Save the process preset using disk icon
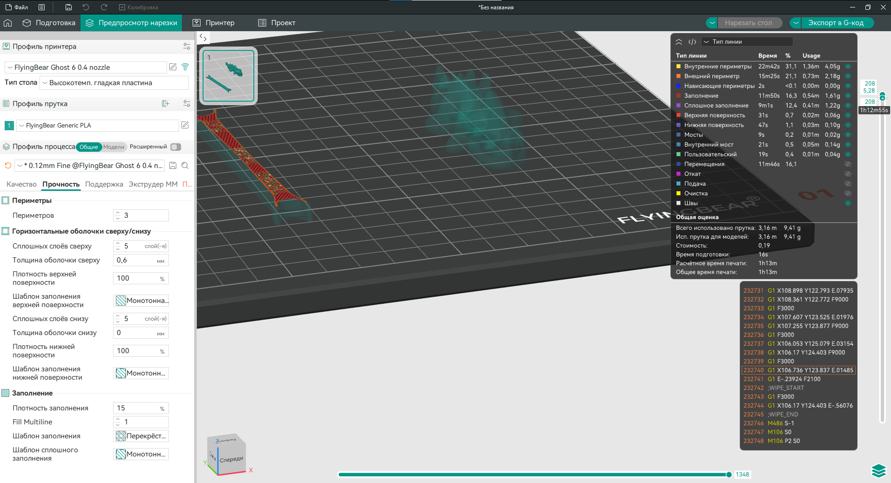This screenshot has height=483, width=891. pyautogui.click(x=173, y=166)
